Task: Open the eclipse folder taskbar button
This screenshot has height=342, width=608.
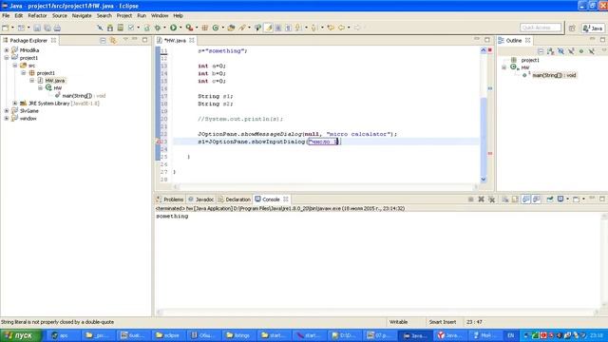Action: 167,335
